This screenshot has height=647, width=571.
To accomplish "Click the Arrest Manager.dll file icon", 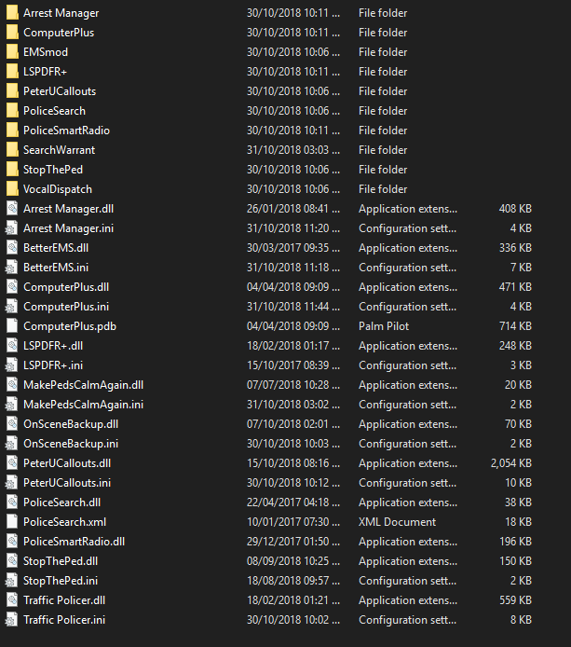I will pyautogui.click(x=12, y=209).
